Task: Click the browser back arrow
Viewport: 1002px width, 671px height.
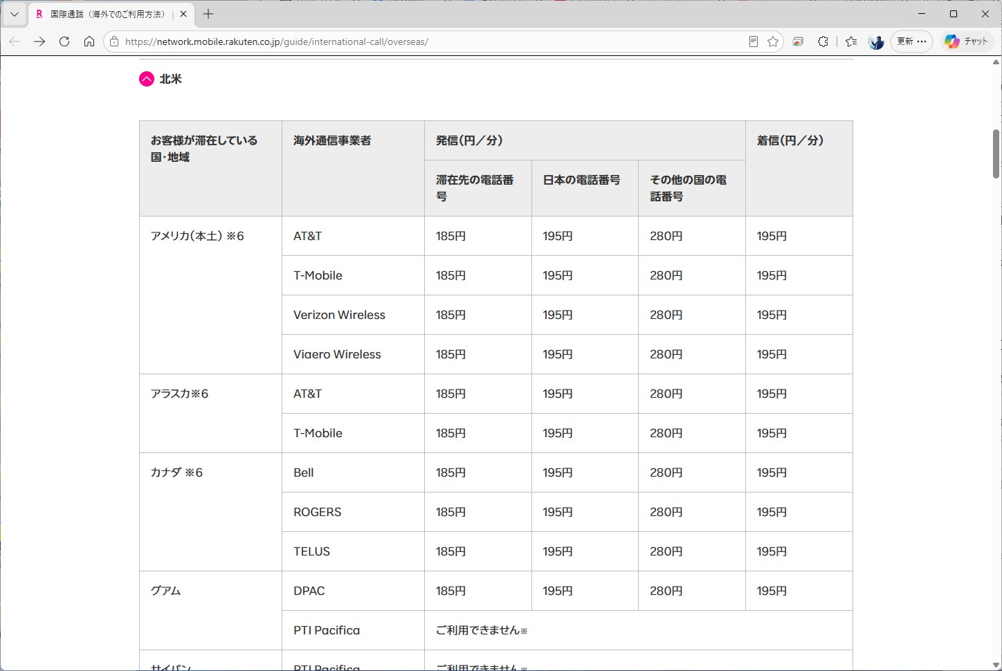Action: point(15,42)
